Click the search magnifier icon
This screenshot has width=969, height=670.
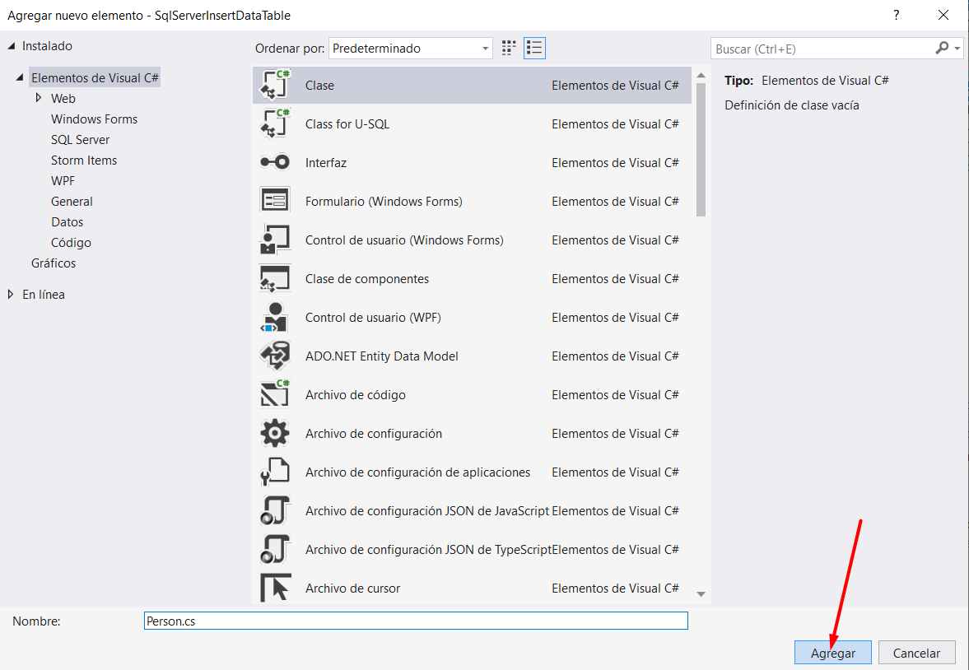[942, 49]
